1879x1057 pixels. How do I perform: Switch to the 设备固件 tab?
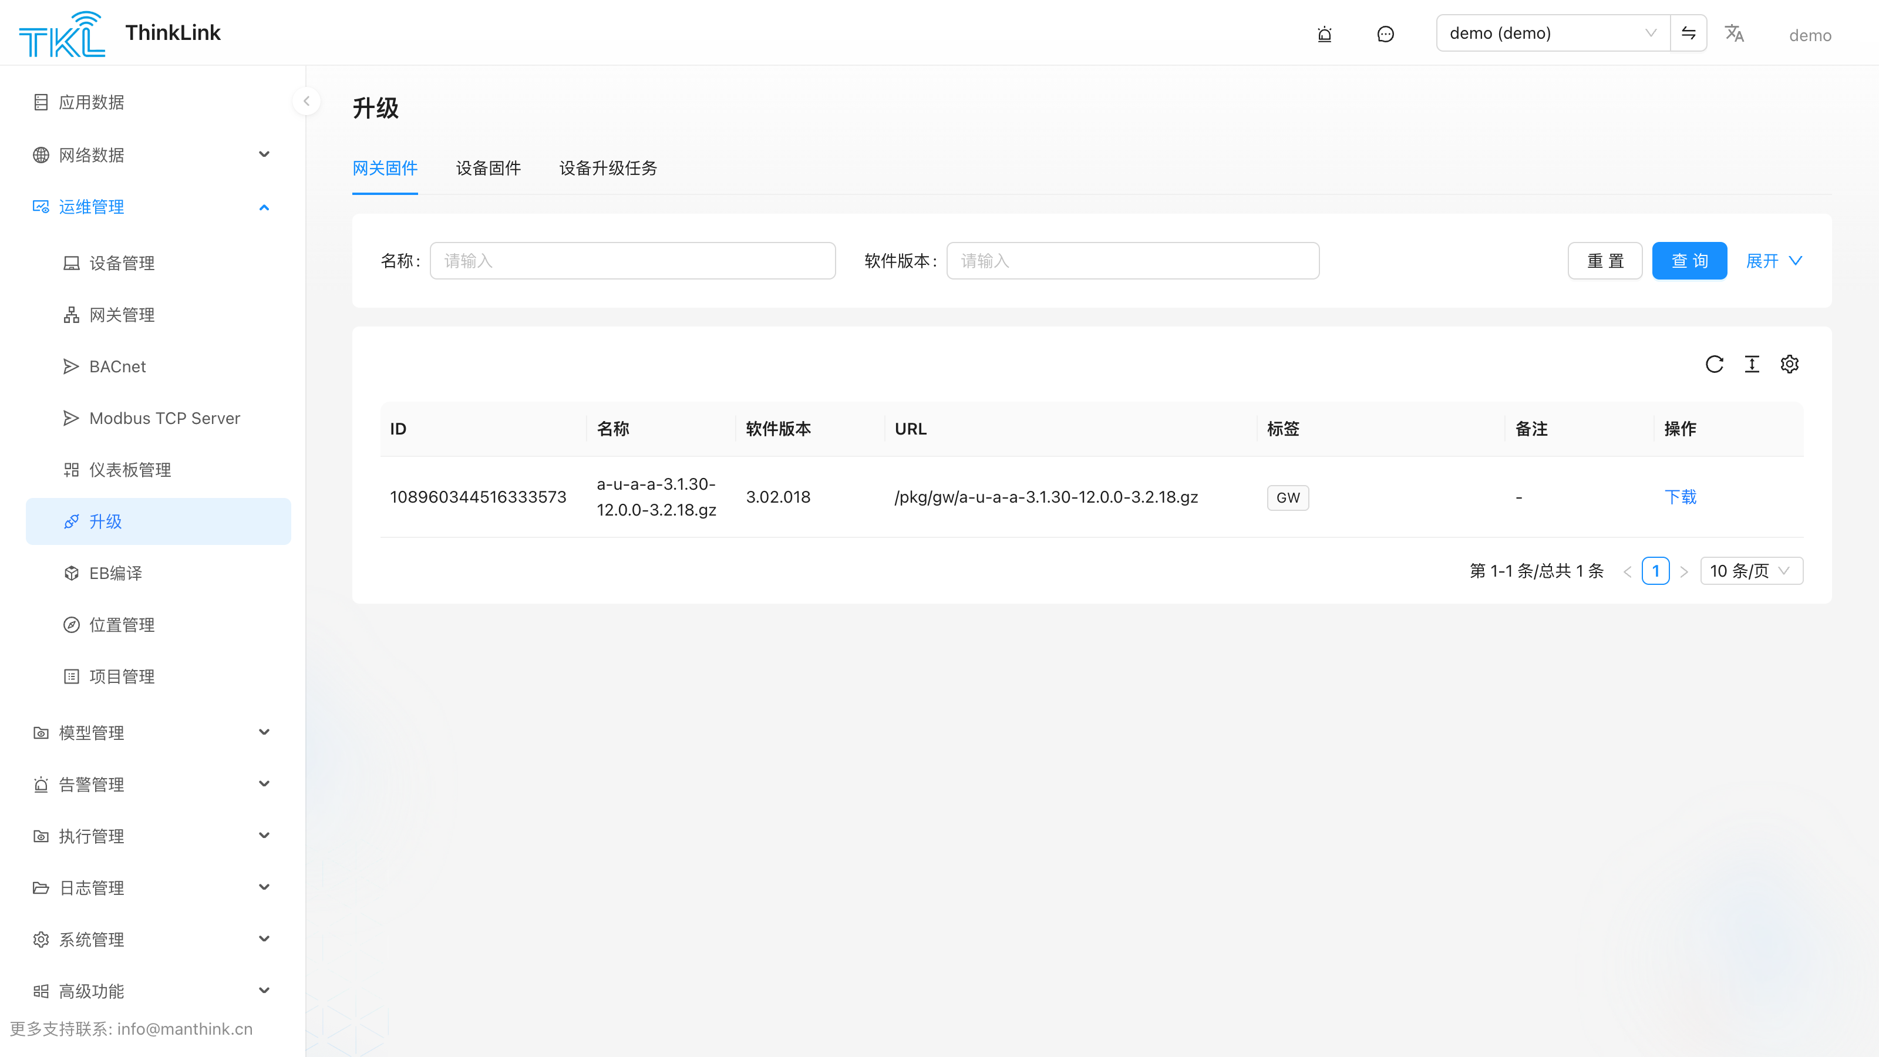489,169
